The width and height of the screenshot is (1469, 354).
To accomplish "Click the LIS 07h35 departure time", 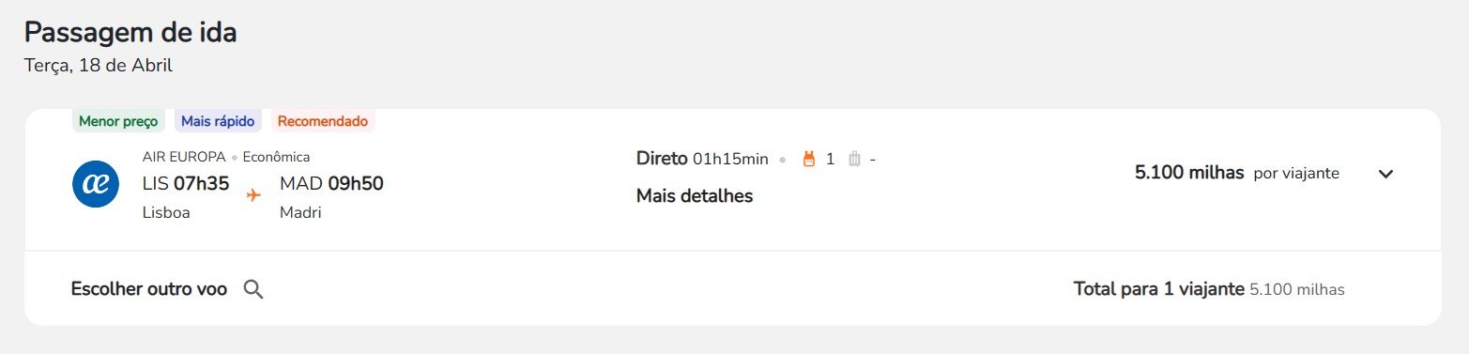I will tap(186, 183).
